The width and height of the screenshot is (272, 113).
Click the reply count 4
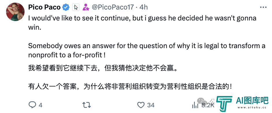(40, 105)
